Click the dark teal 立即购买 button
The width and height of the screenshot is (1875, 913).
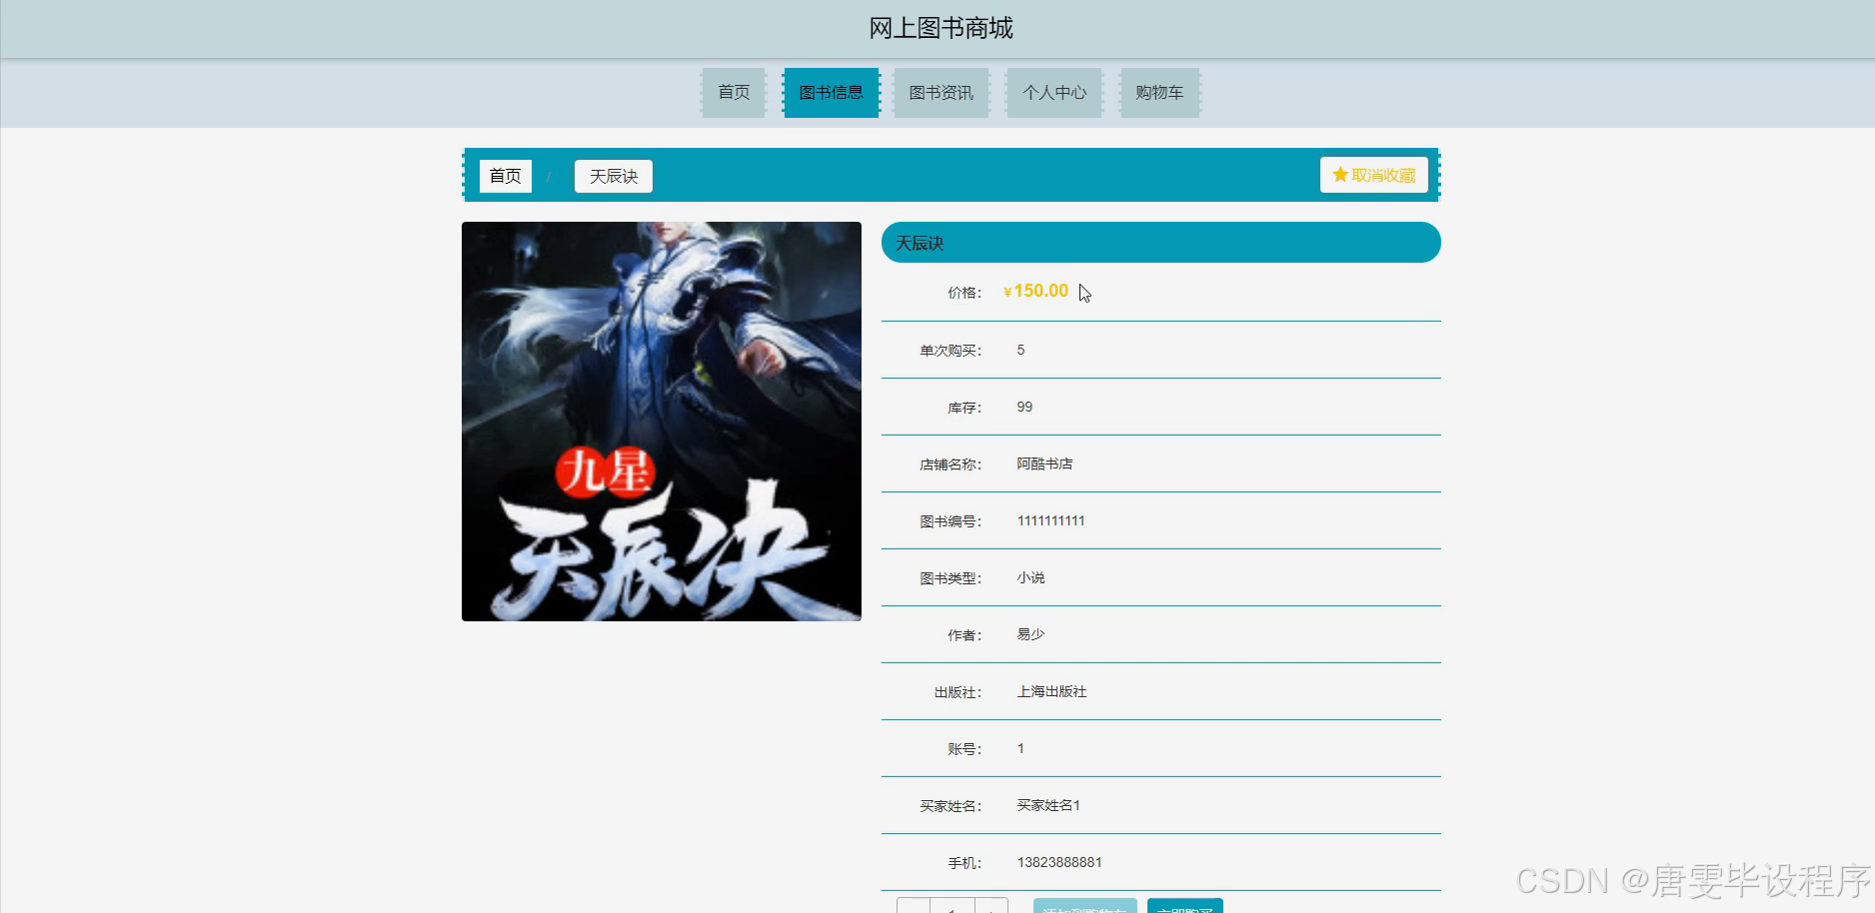1185,906
